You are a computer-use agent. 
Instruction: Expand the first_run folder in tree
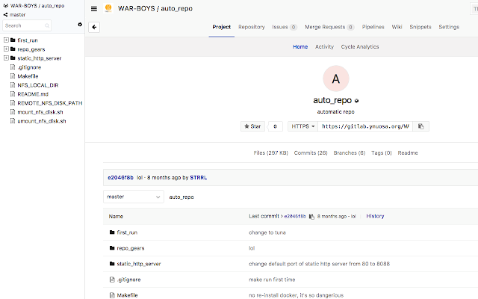point(6,40)
